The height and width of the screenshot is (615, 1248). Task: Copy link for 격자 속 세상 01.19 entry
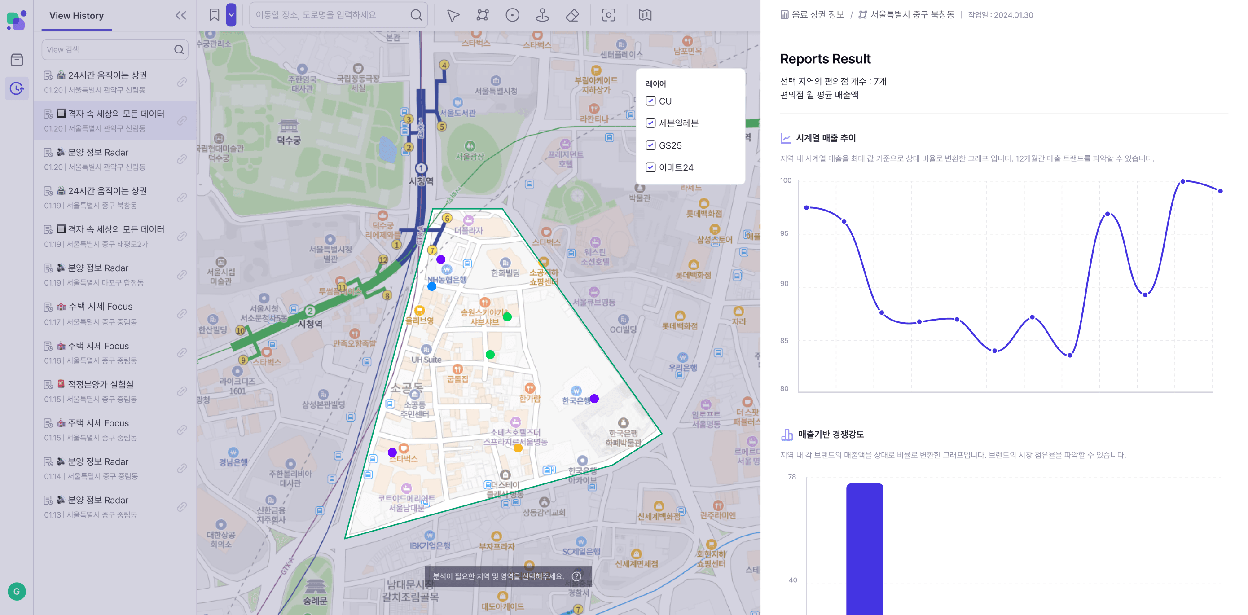tap(182, 236)
